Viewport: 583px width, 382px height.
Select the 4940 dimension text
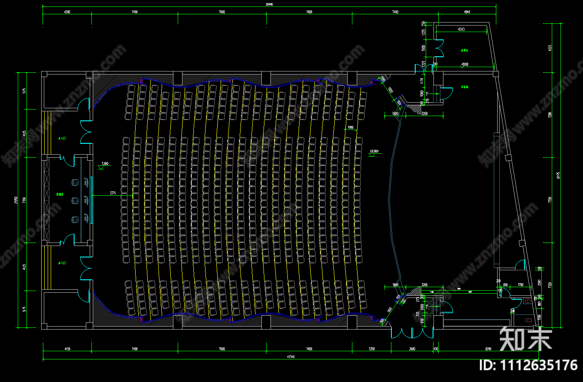(466, 12)
